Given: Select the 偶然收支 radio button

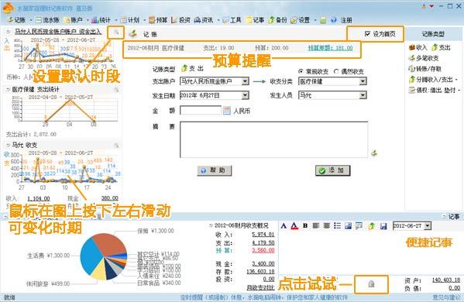Looking at the screenshot, I should (336, 71).
